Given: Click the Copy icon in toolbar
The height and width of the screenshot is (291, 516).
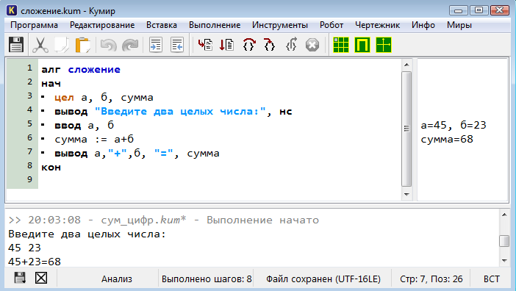Looking at the screenshot, I should pos(62,45).
